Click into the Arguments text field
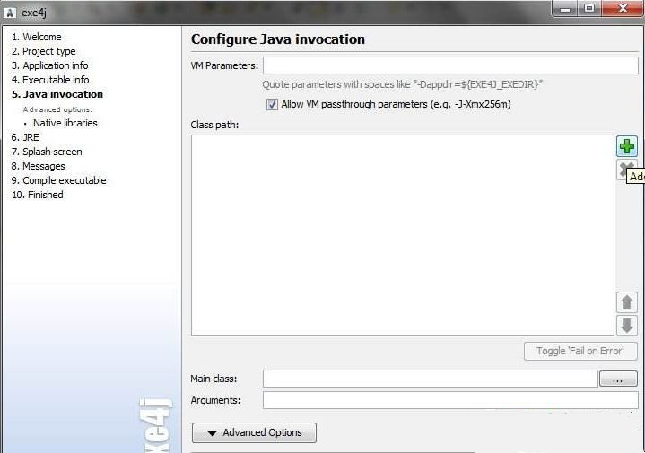Viewport: 645px width, 453px height. pyautogui.click(x=450, y=400)
